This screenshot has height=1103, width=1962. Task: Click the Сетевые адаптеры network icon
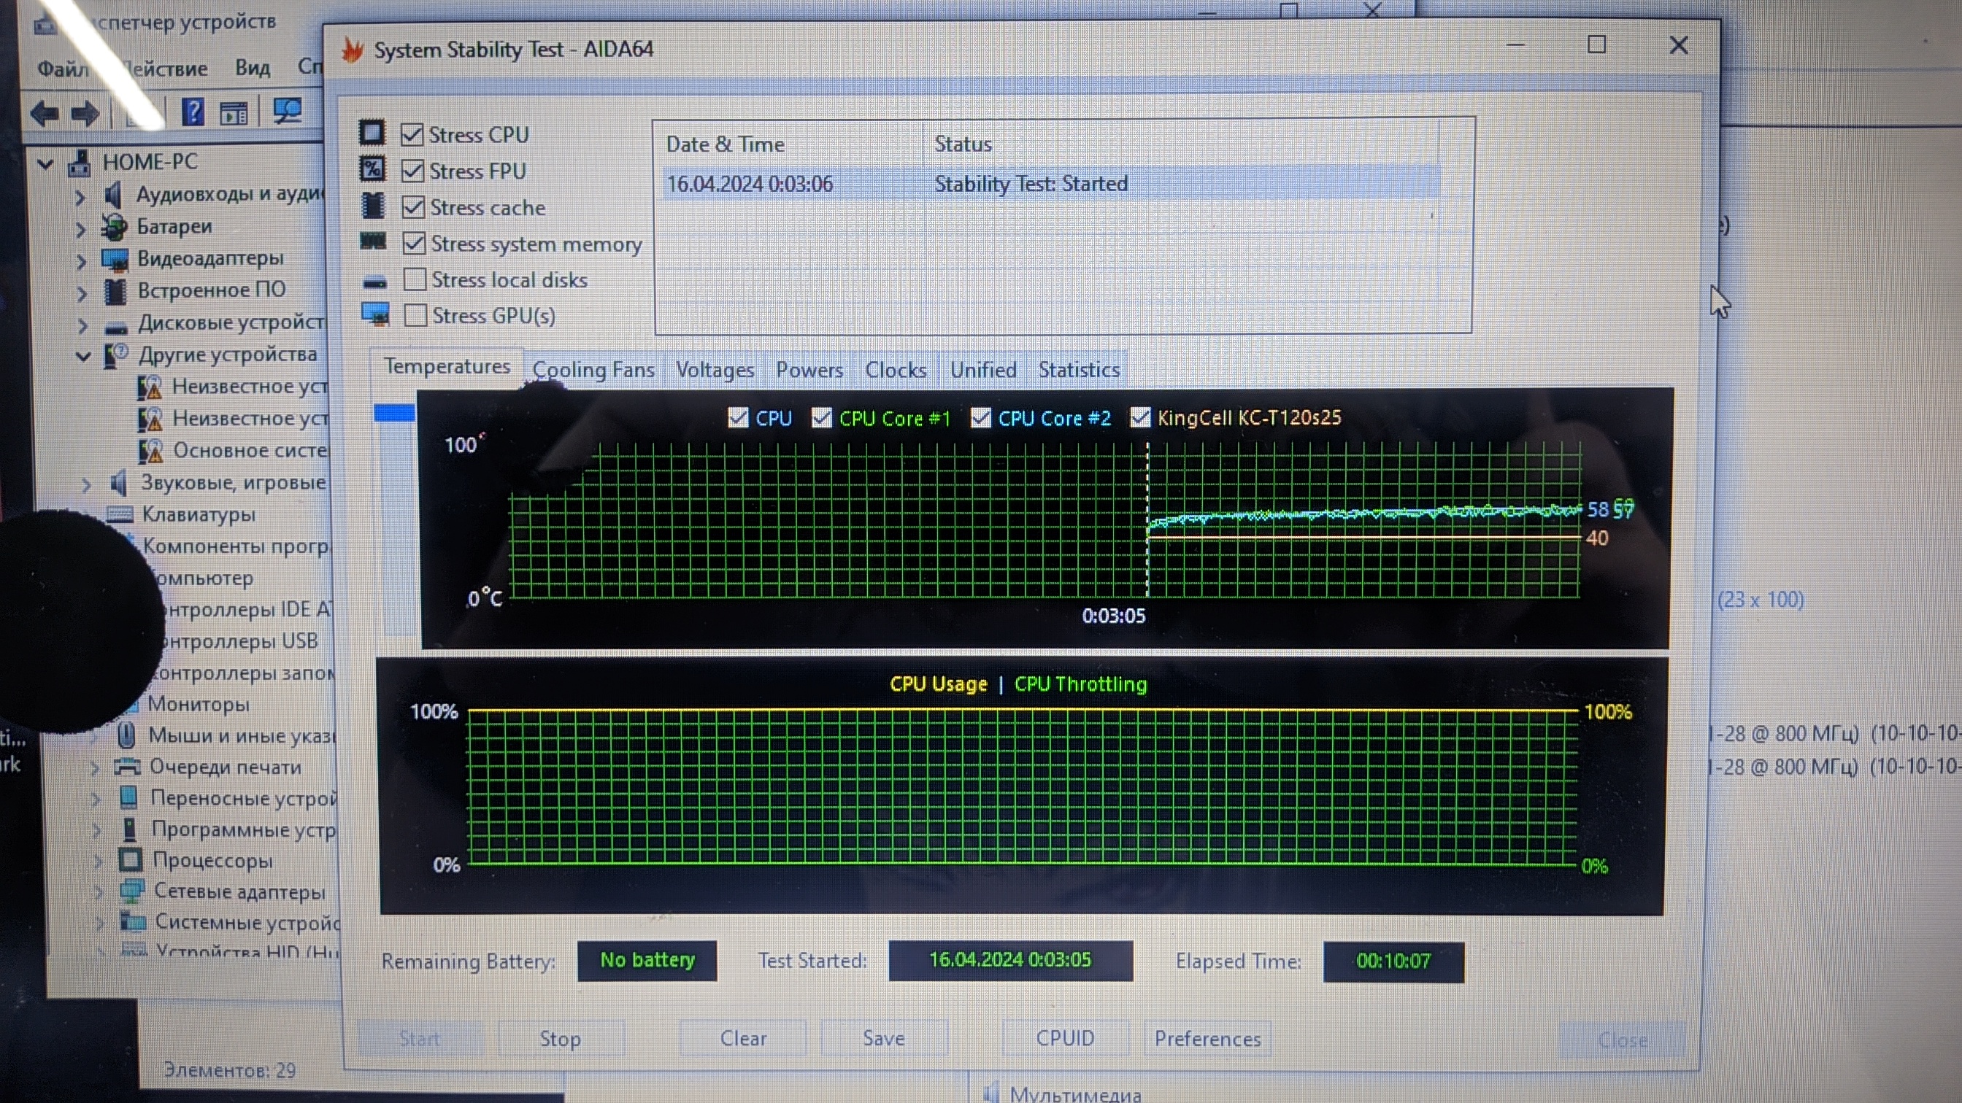[x=132, y=891]
